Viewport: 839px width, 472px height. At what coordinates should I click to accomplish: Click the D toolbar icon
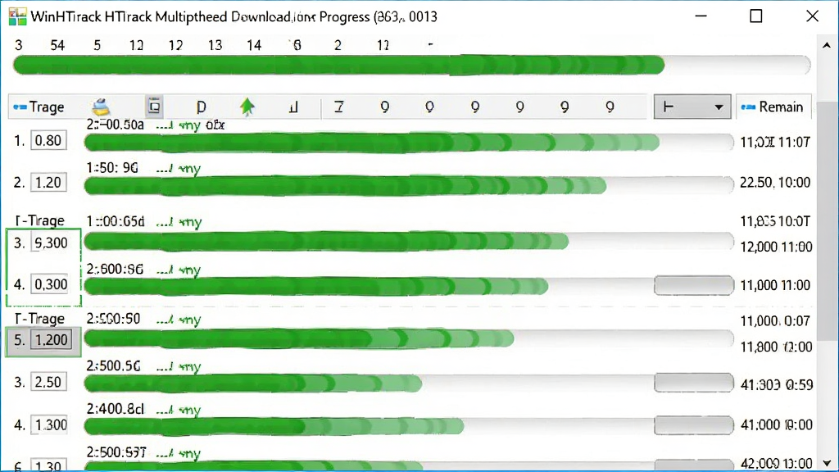click(202, 107)
